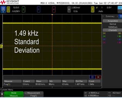122x98 pixels.
Task: Click channel 1 ground level marker
Action: pos(1,46)
